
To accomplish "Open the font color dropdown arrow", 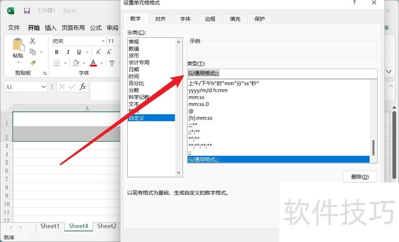I will click(x=102, y=63).
